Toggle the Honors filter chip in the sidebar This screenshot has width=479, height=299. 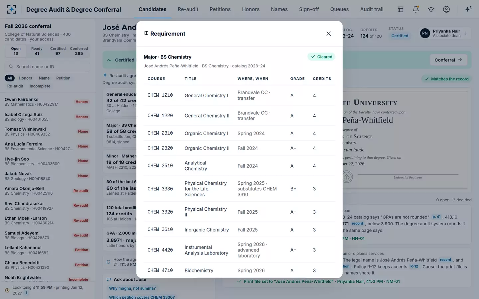[25, 78]
